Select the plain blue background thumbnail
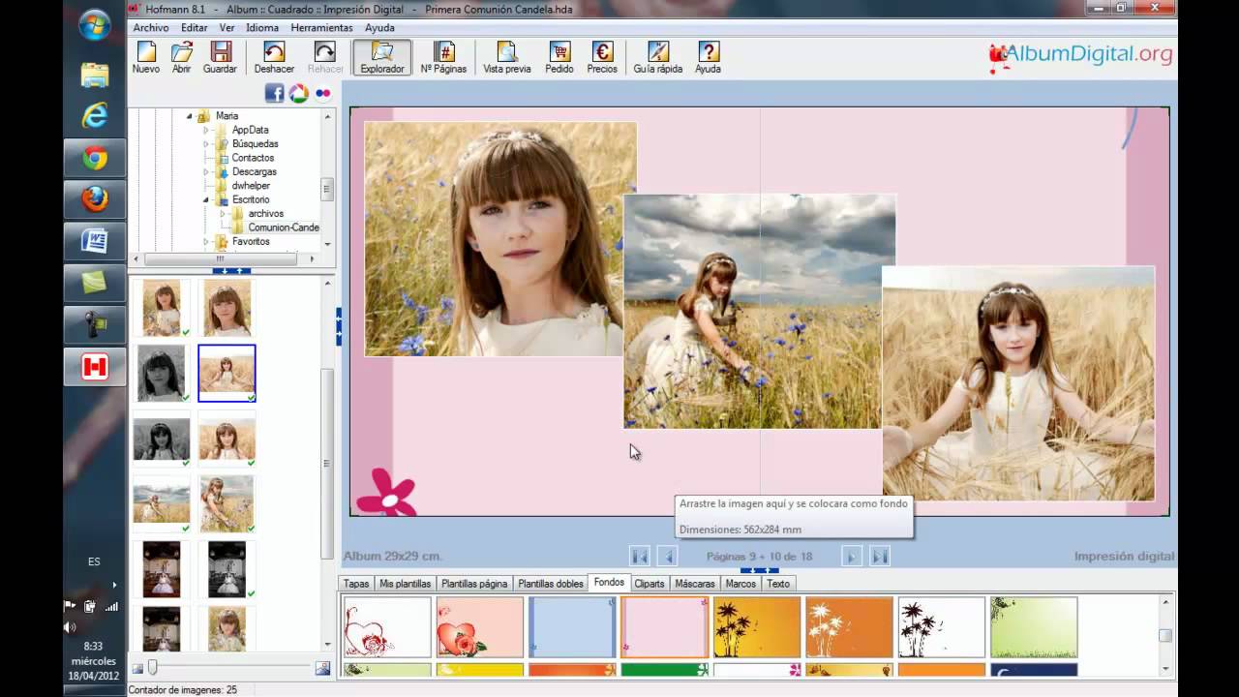The image size is (1239, 697). click(x=572, y=627)
